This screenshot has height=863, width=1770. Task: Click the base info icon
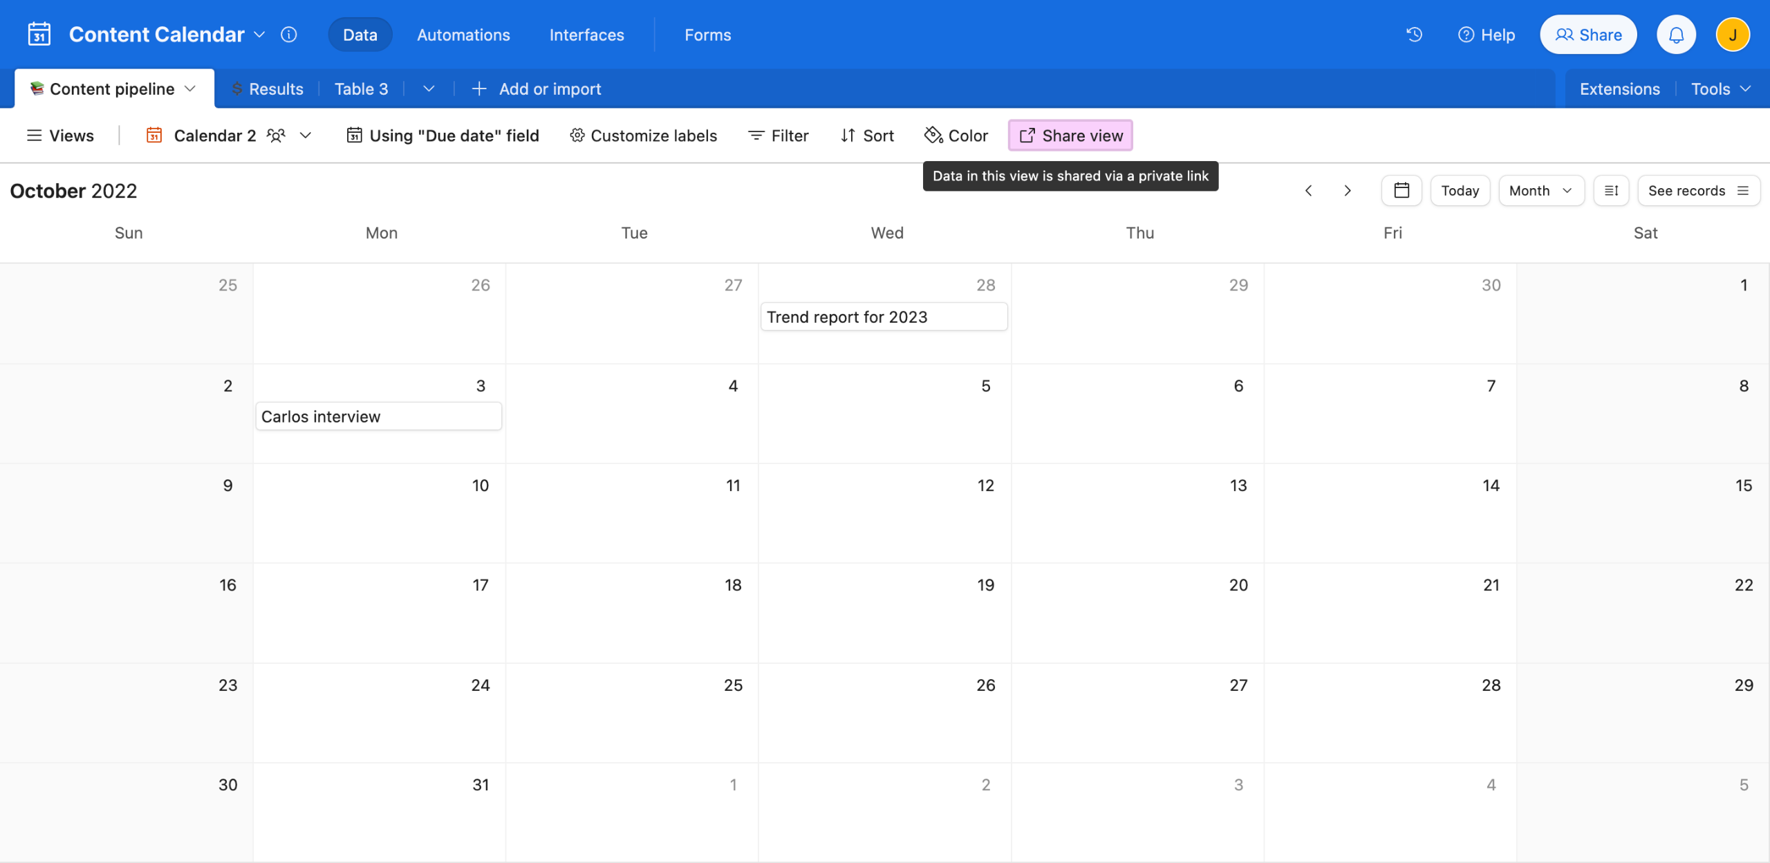289,35
